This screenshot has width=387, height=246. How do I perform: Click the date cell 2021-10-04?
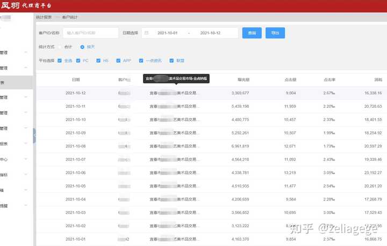76,199
